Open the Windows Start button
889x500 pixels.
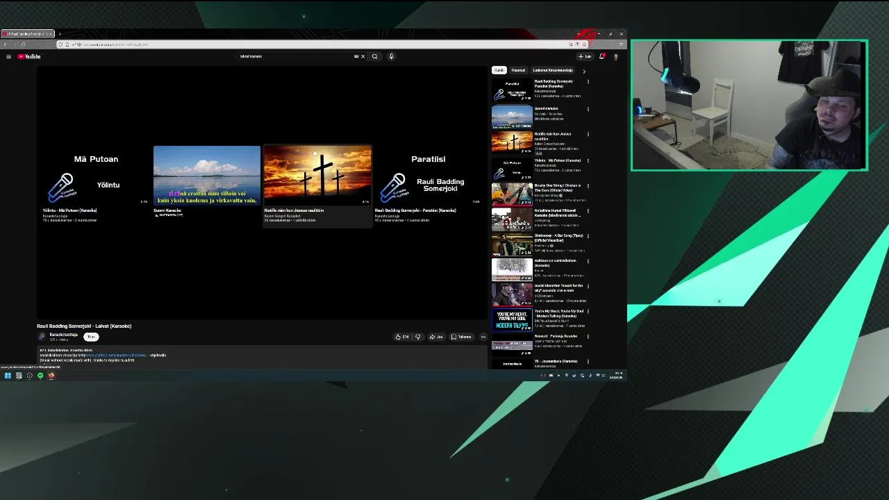click(x=8, y=376)
